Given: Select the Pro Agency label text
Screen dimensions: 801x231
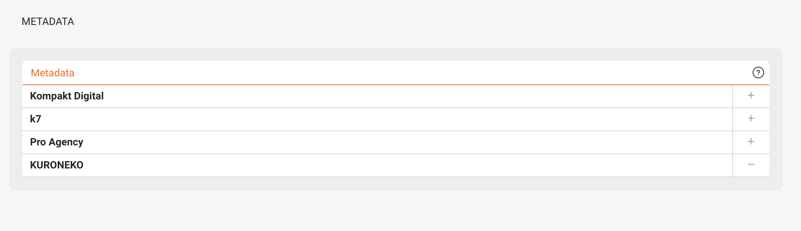Looking at the screenshot, I should (x=57, y=142).
